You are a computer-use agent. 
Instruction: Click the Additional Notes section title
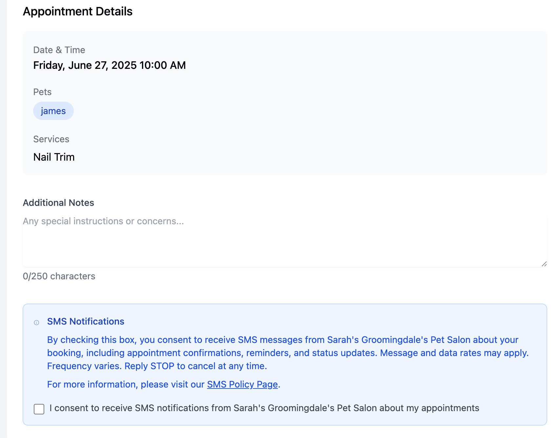[x=58, y=203]
